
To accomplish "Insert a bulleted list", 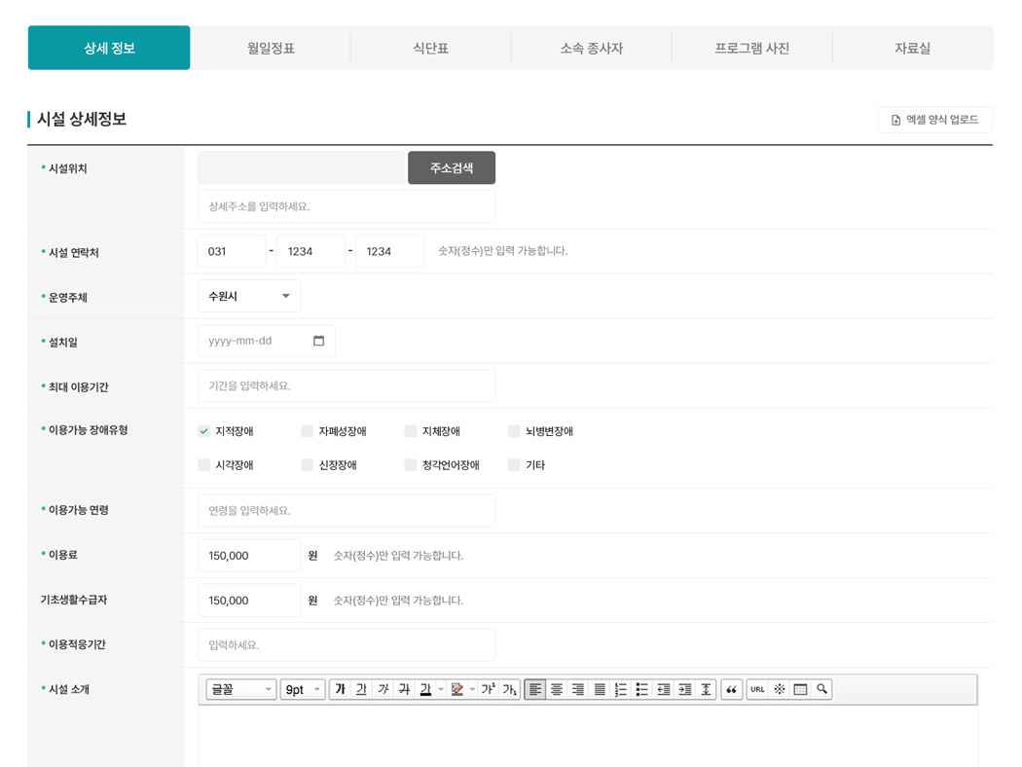I will coord(642,689).
